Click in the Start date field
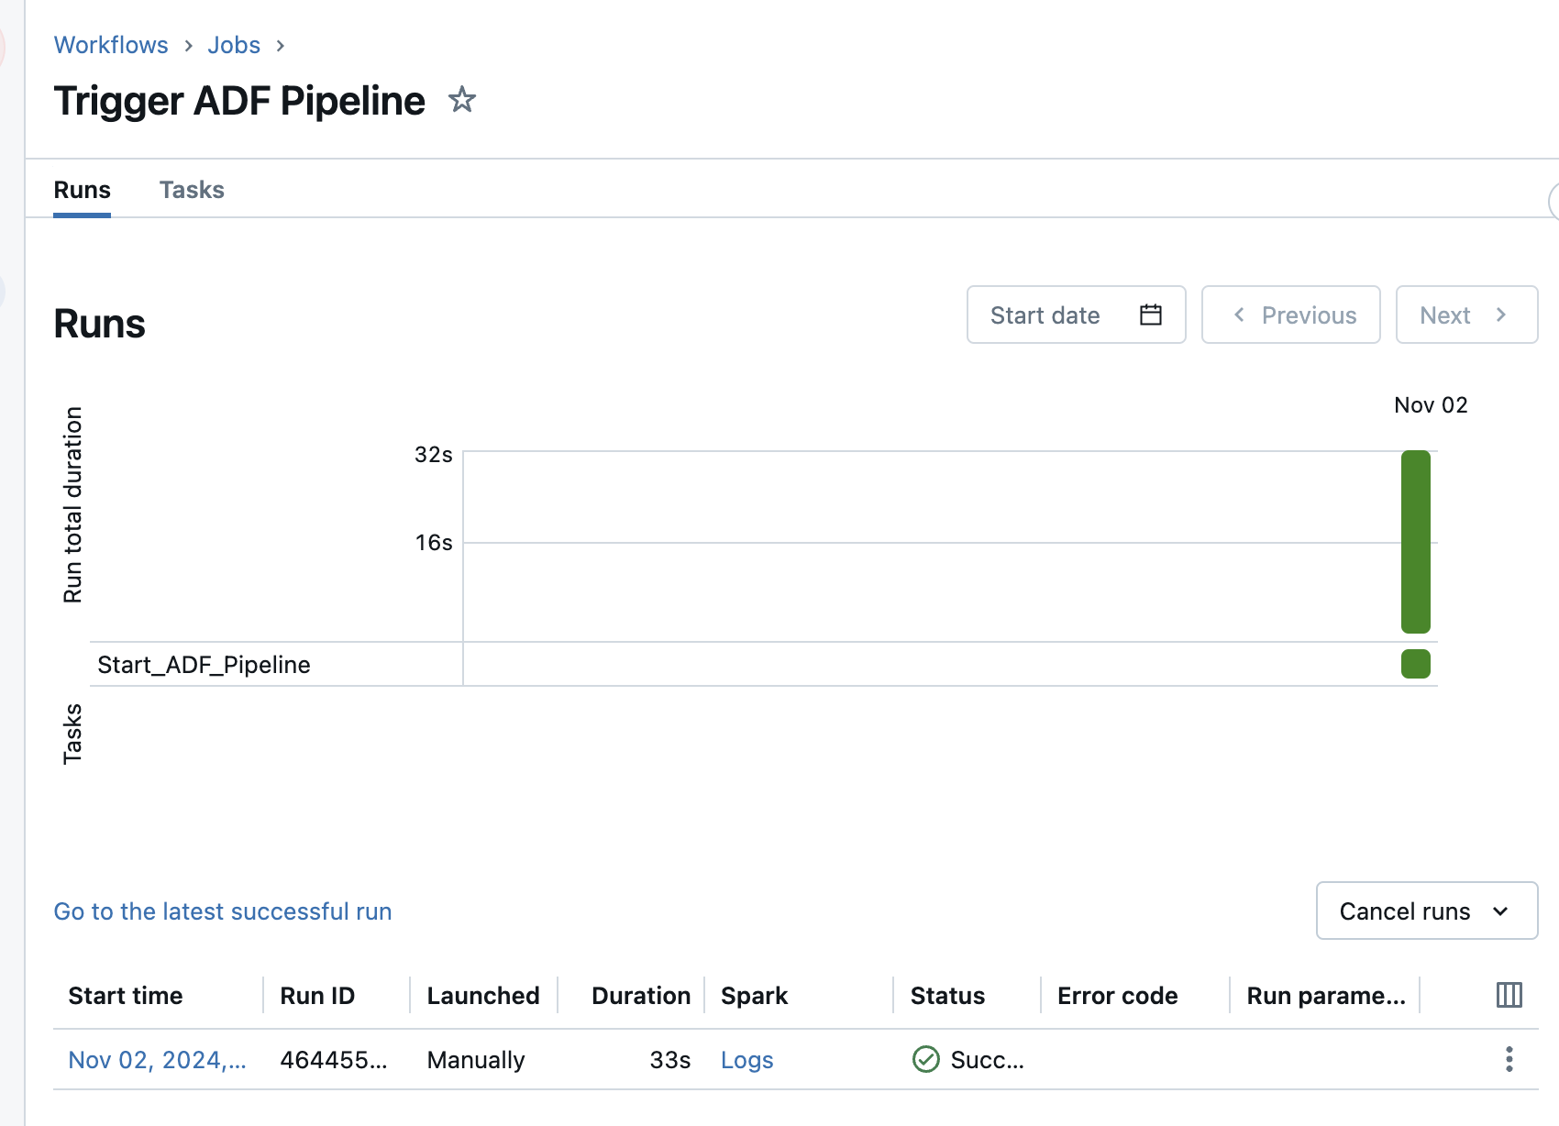 [1045, 315]
